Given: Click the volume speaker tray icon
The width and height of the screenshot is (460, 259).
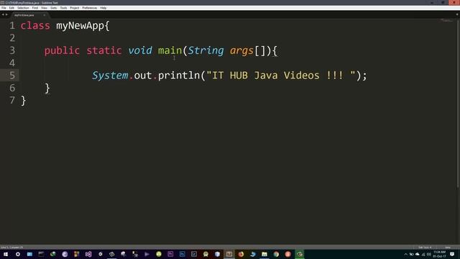Looking at the screenshot, I should pyautogui.click(x=429, y=254).
